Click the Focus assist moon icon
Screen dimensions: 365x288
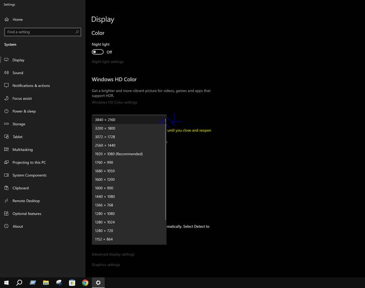6,98
